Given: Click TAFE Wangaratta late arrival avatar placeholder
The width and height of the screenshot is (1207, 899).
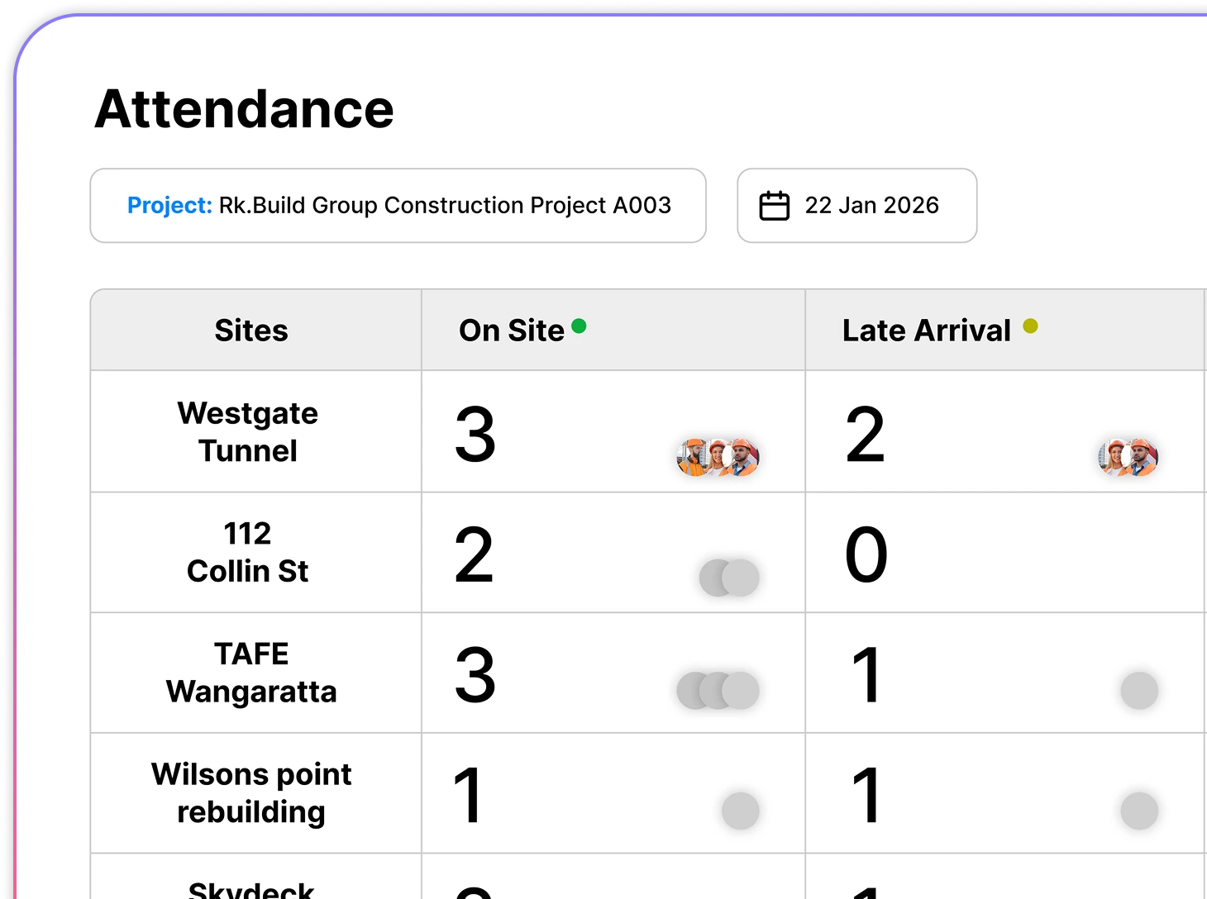Looking at the screenshot, I should (x=1139, y=691).
